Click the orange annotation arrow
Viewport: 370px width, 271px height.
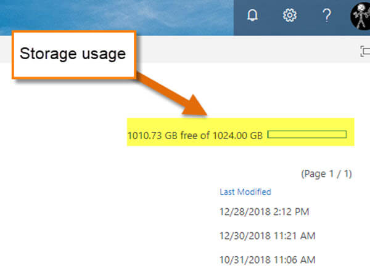(172, 94)
